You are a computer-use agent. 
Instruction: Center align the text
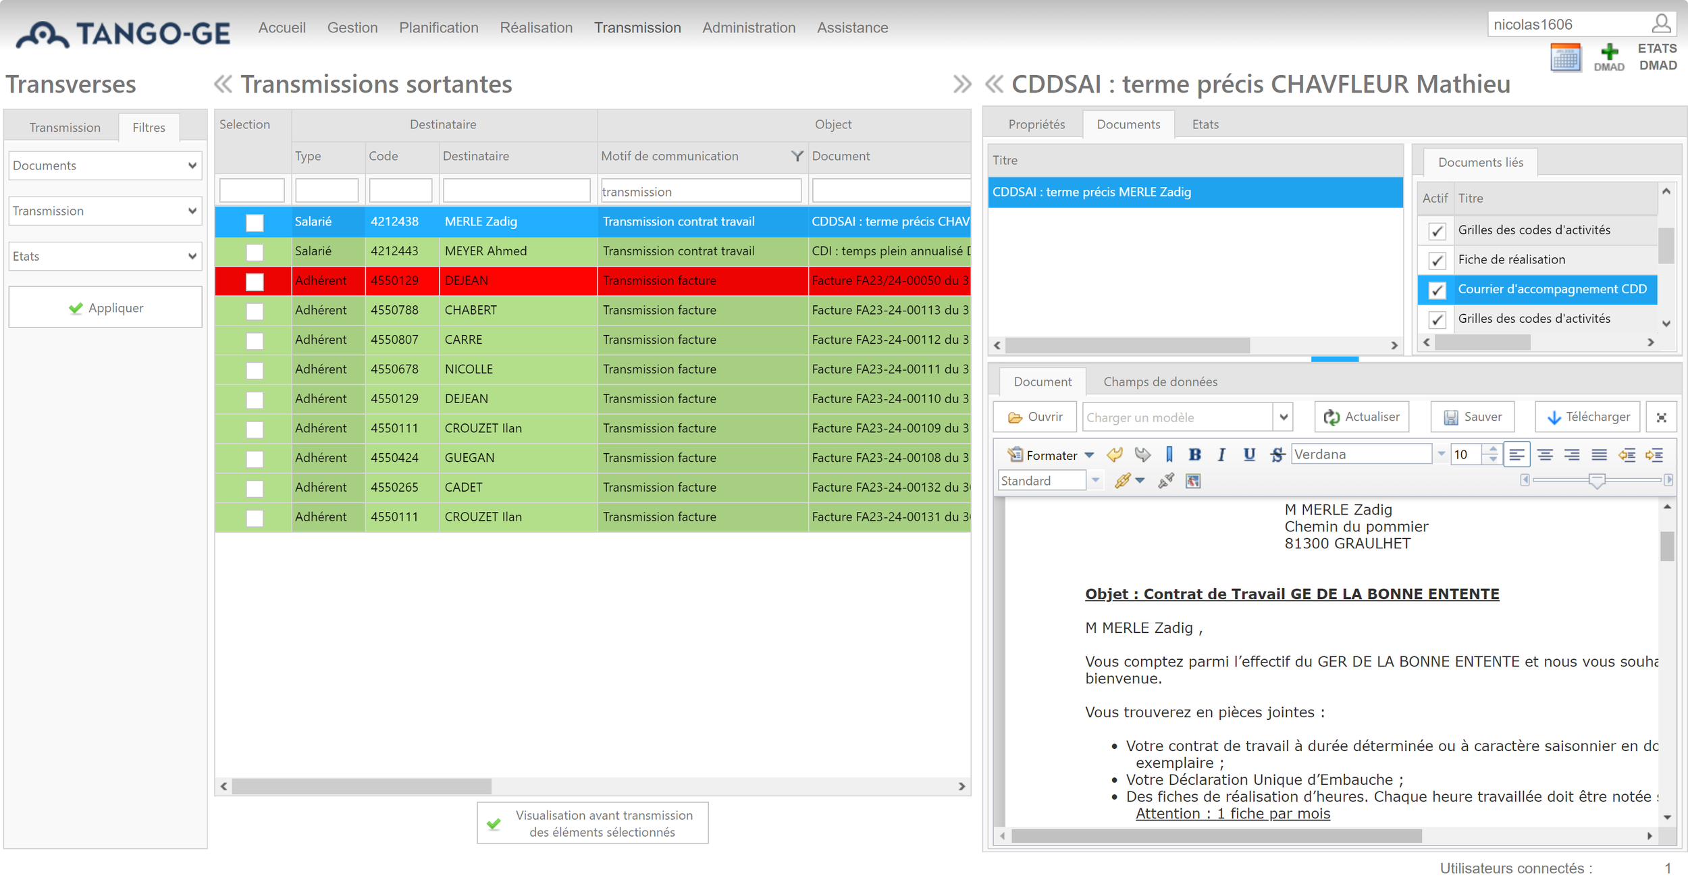pos(1545,454)
